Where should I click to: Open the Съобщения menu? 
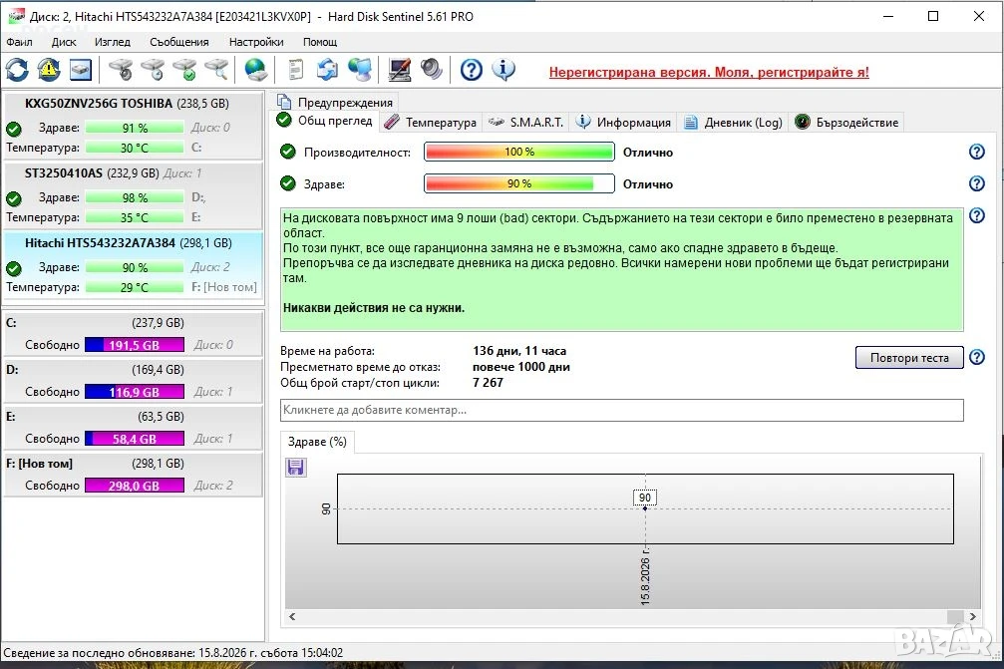(x=179, y=42)
